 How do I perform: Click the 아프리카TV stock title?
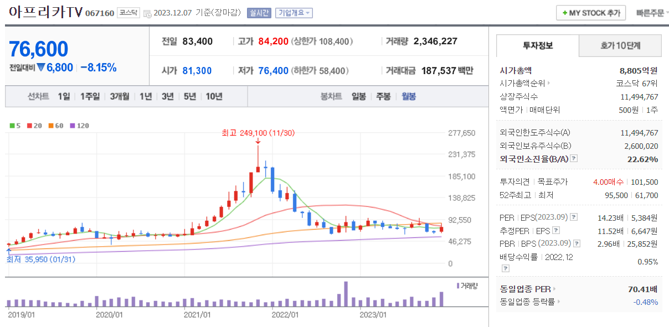pos(45,12)
